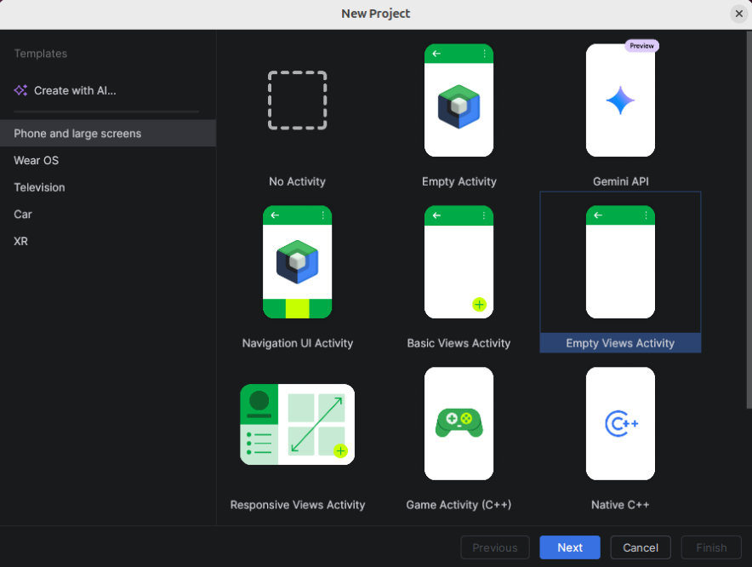Click the Navigation UI Activity label
This screenshot has height=567, width=752.
coord(298,343)
